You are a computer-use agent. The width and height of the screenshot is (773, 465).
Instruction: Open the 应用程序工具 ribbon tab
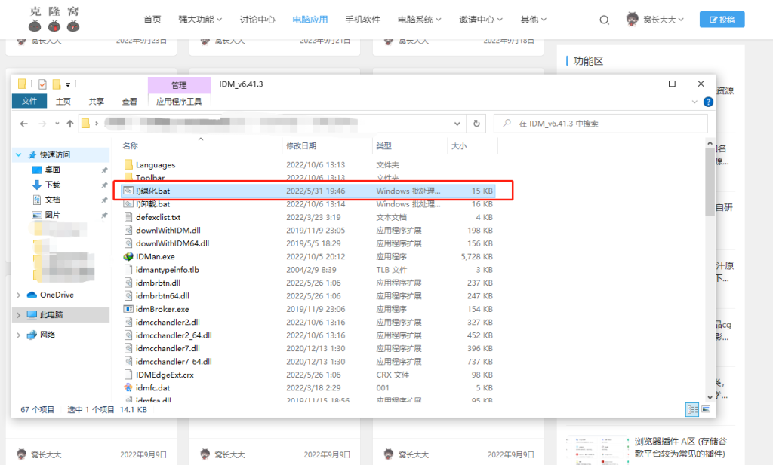pos(179,101)
